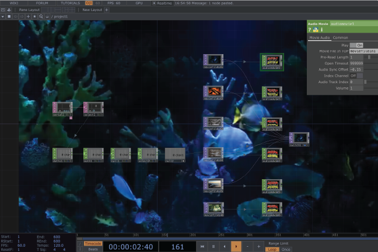This screenshot has height=252, width=378.
Task: Go back in network history
Action: pos(16,17)
